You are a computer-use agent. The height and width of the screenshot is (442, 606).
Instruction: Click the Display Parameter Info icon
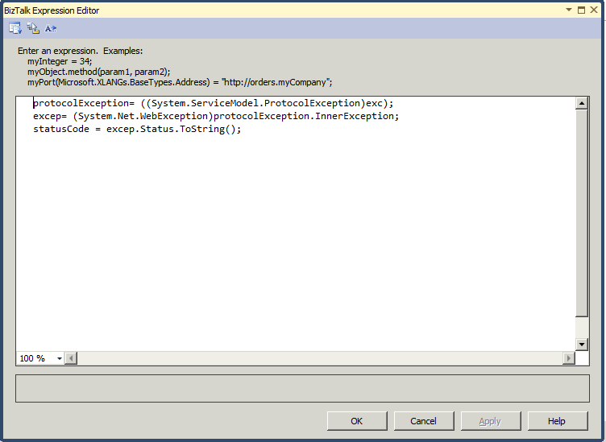[33, 28]
